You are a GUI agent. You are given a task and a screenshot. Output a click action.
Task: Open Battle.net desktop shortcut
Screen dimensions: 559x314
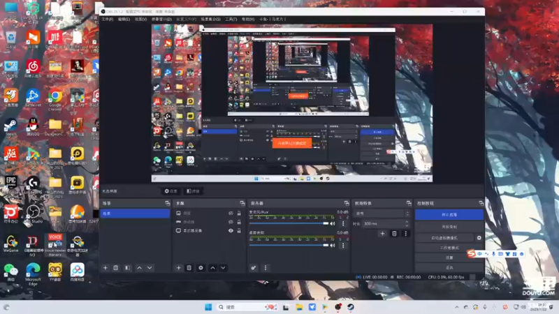pos(33,98)
